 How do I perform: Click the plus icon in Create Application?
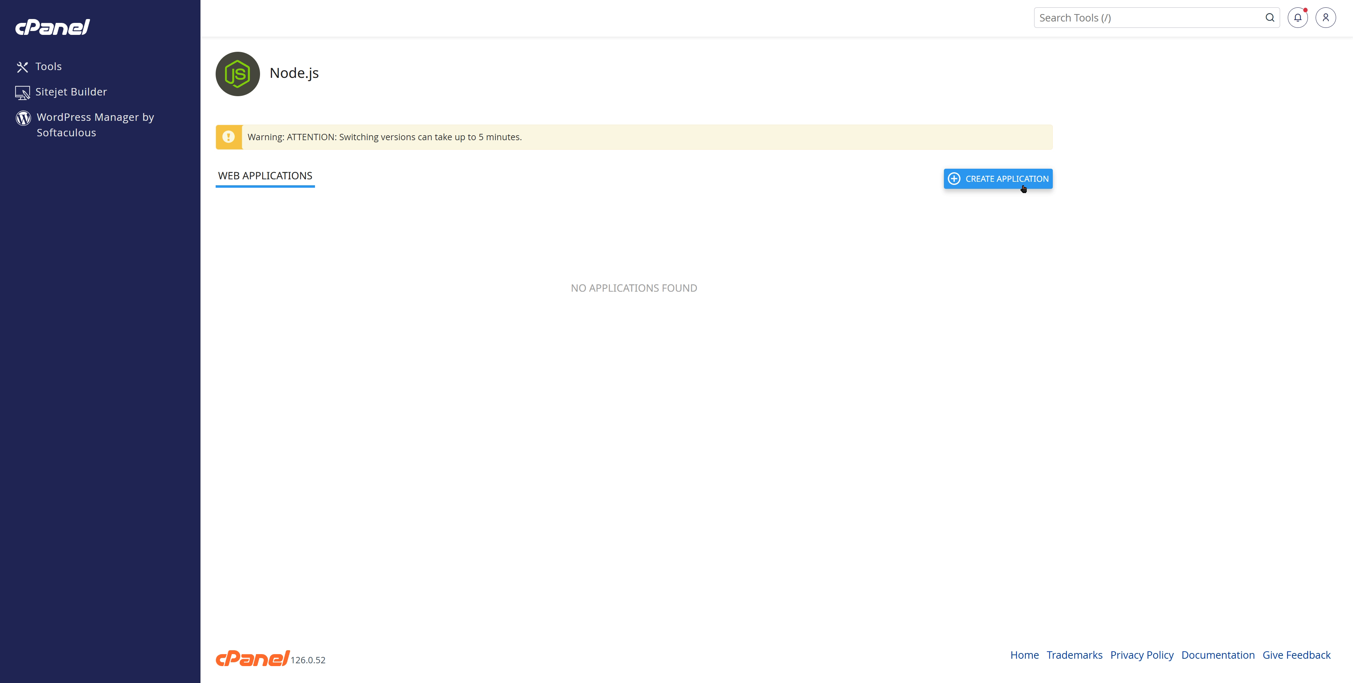pyautogui.click(x=954, y=179)
